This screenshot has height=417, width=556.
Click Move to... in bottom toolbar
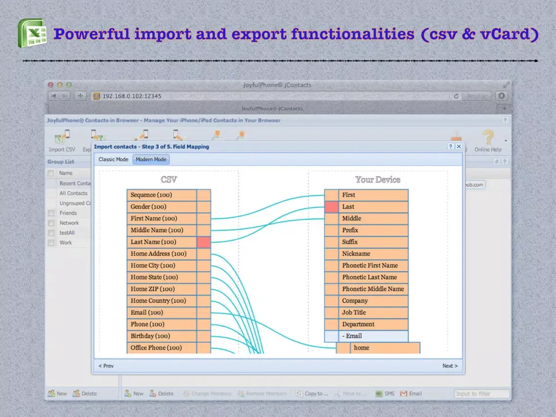coord(350,393)
